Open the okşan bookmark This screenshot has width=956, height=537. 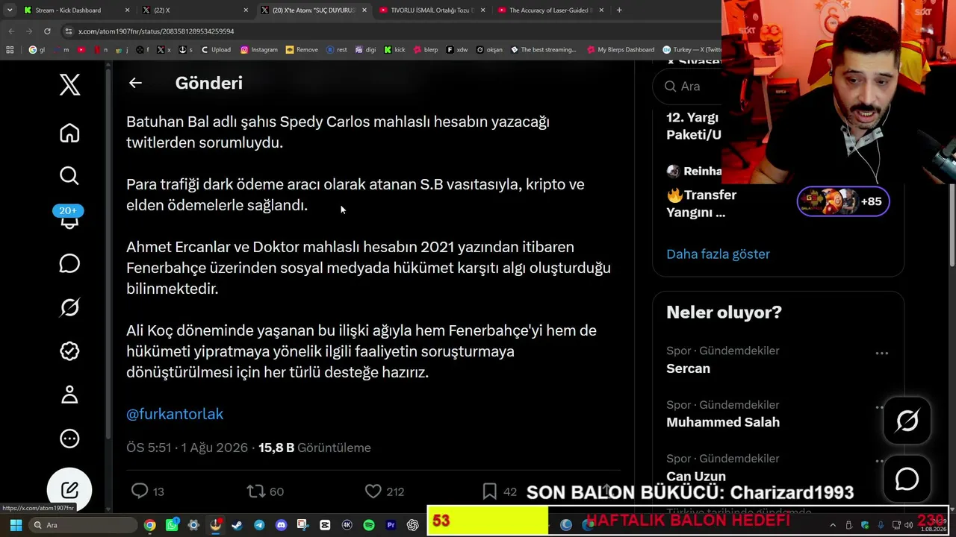(489, 50)
